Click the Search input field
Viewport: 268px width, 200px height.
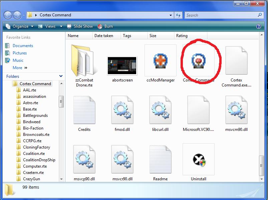220,15
